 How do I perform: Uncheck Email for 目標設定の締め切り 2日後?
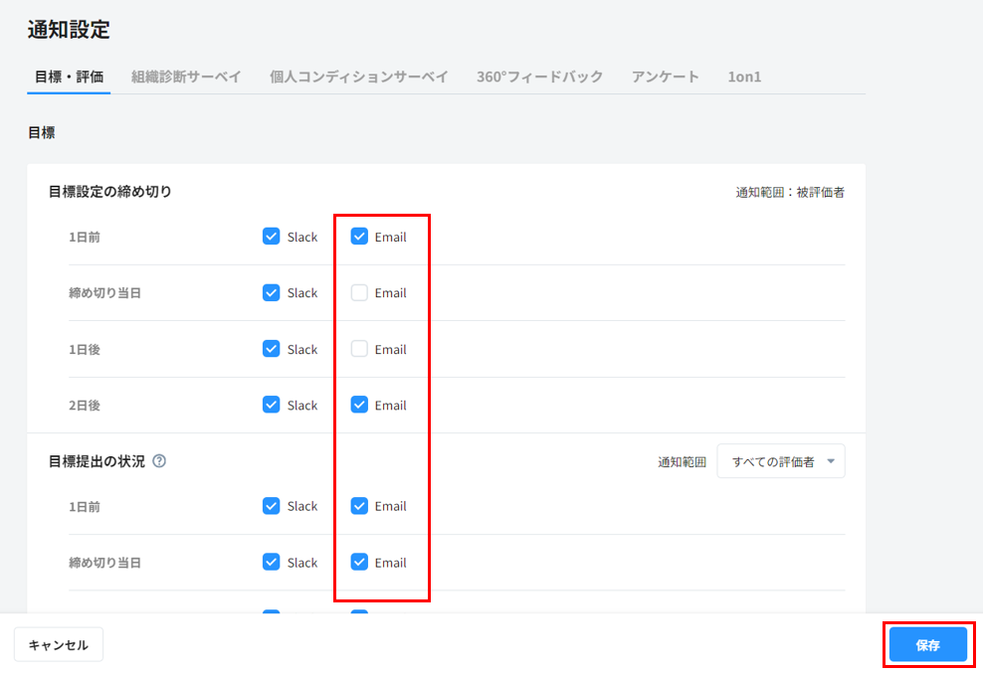tap(359, 405)
